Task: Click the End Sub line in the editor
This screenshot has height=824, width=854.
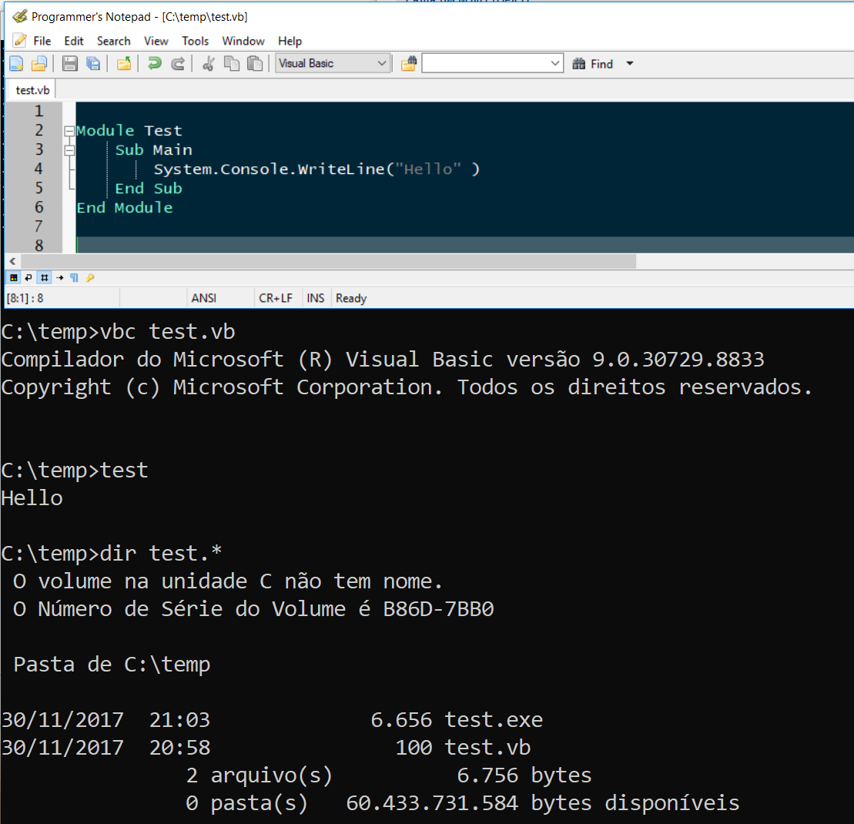Action: click(148, 189)
